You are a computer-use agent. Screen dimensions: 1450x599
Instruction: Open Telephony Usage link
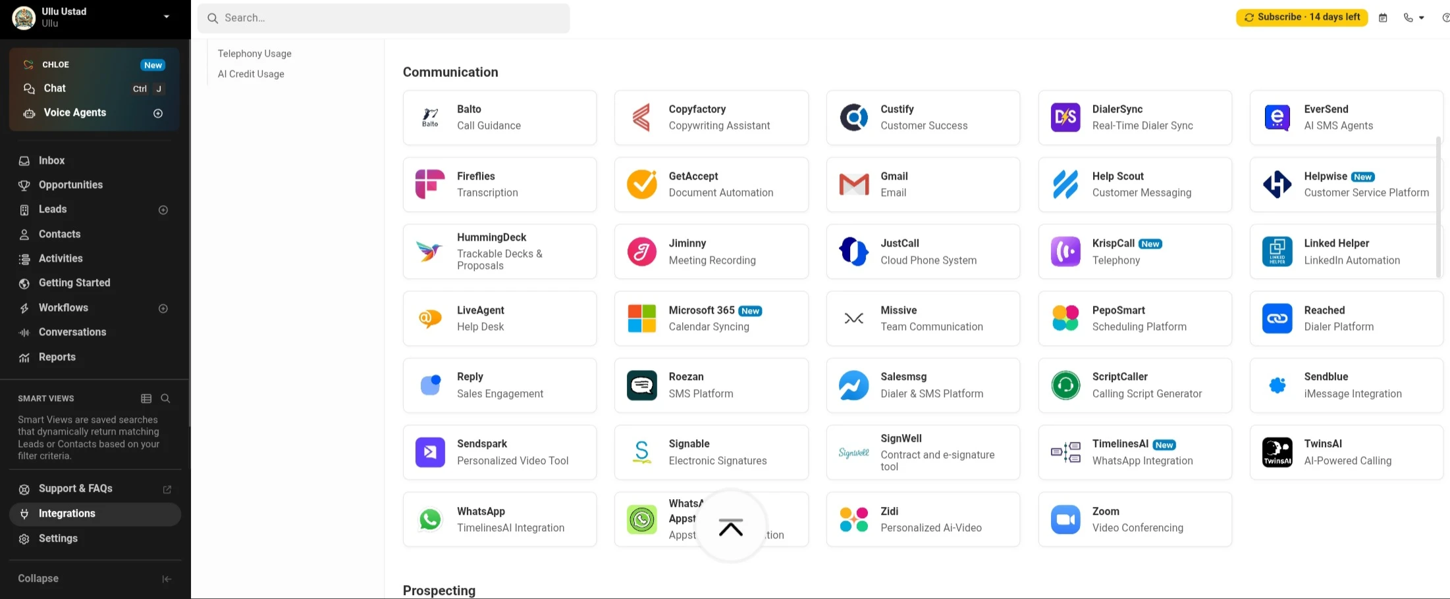pos(254,53)
